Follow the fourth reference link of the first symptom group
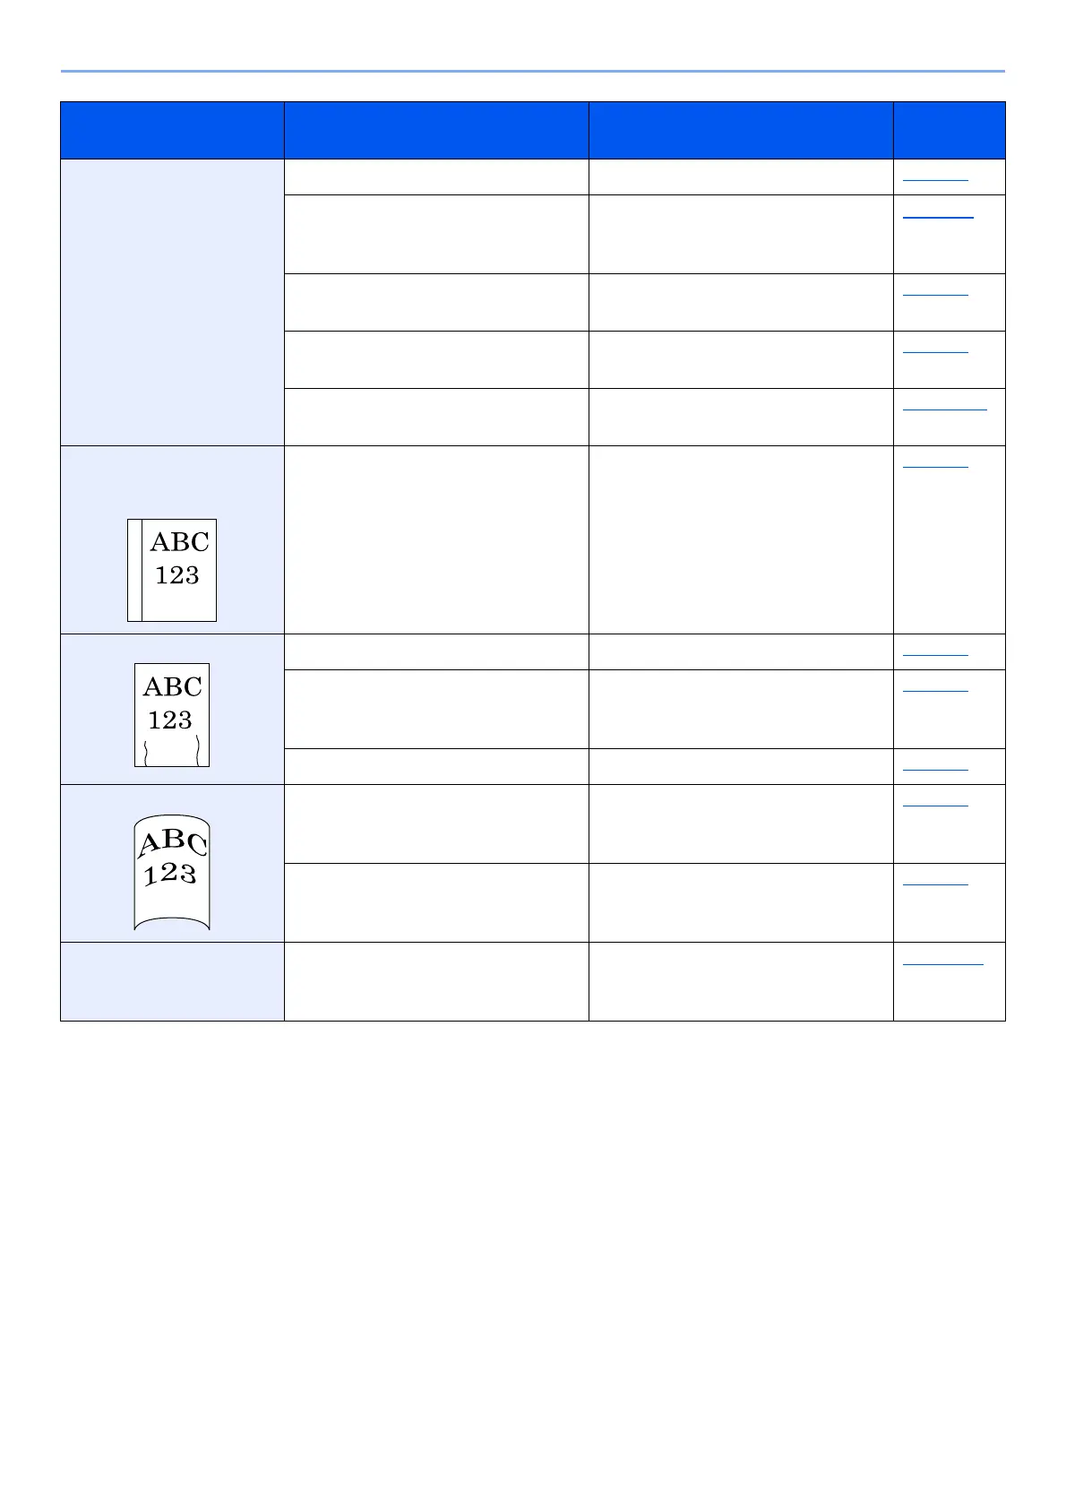Screen dimensions: 1066x1509 935,351
